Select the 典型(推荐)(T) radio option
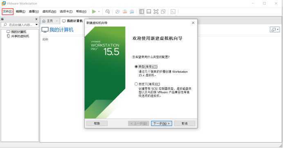Screen dimensions: 283x148 click(146, 67)
